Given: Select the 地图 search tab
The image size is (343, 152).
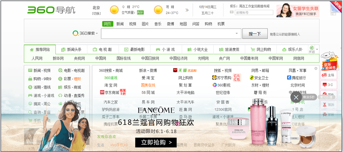Looking at the screenshot, I should [x=183, y=24].
